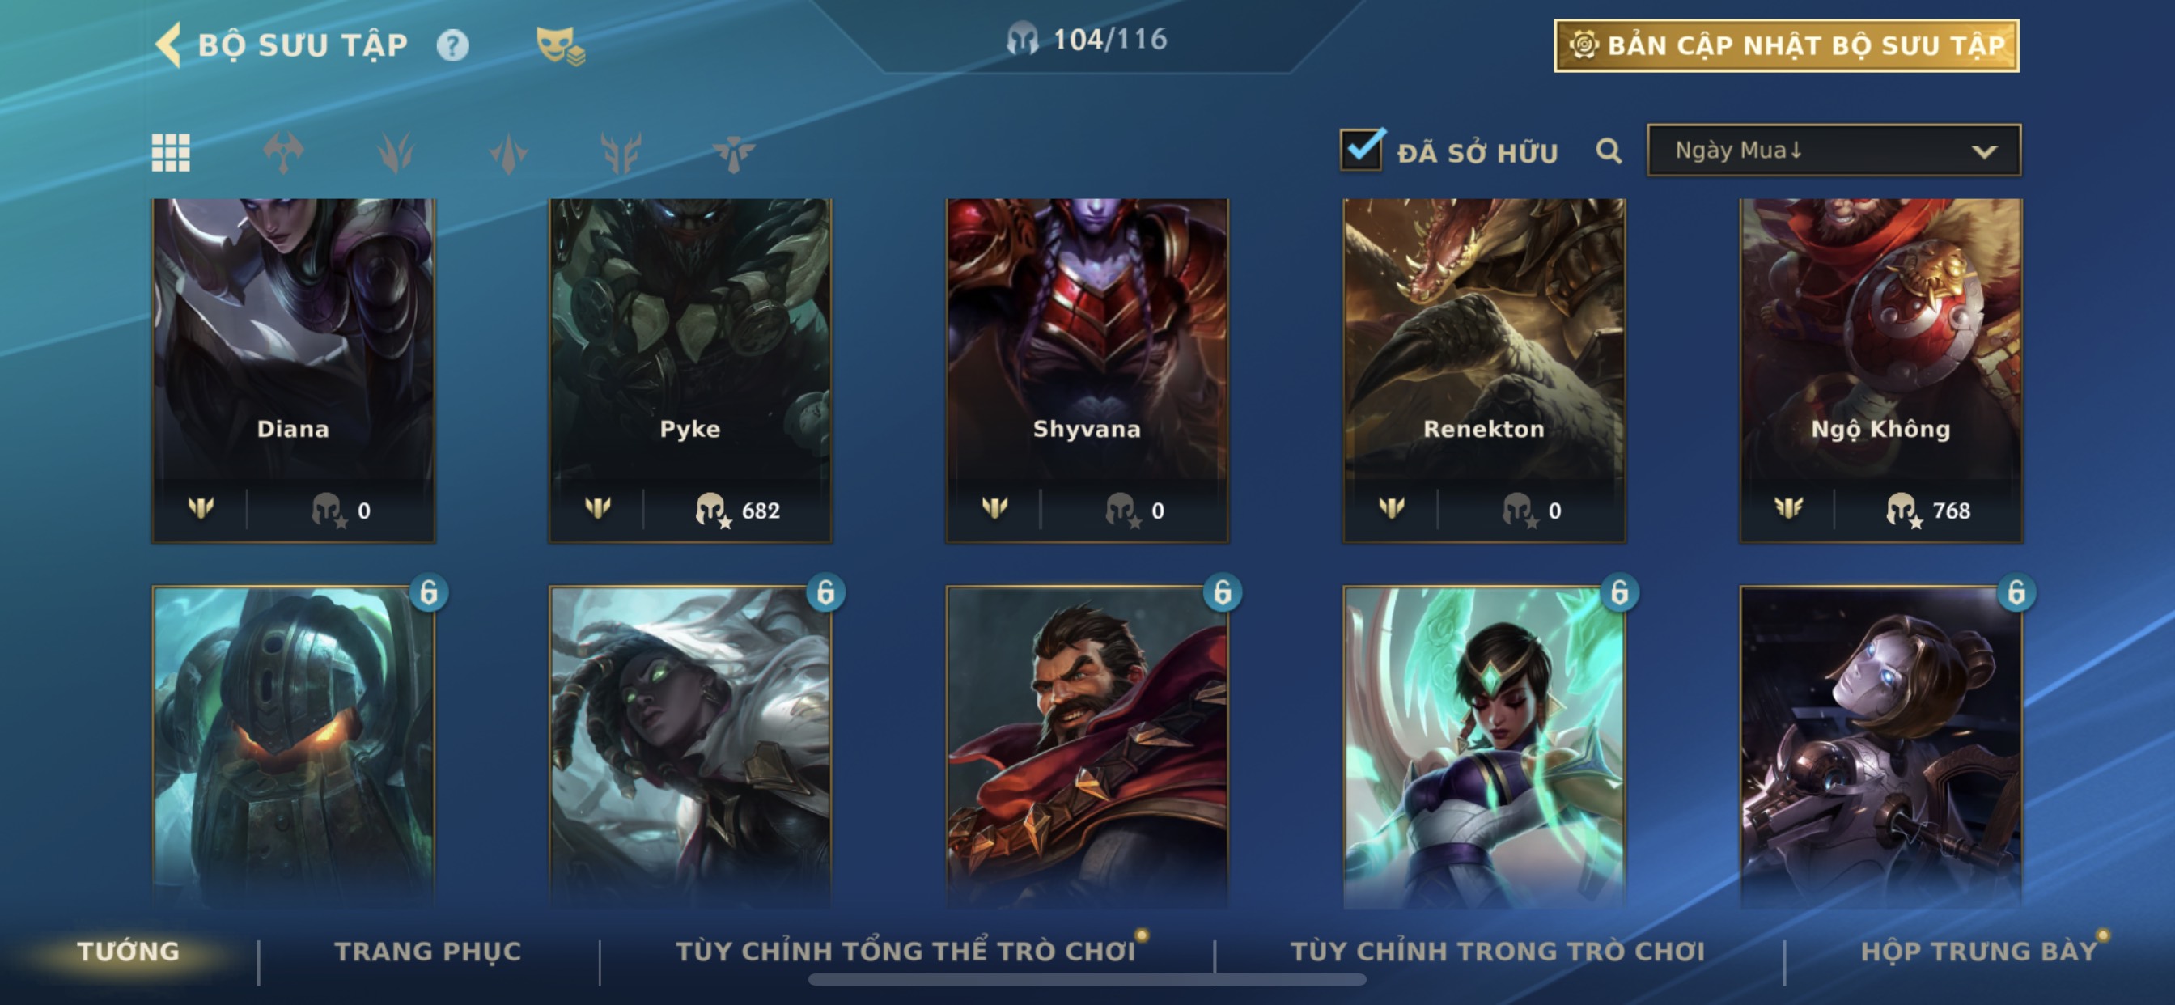Filter champions by the third role icon

508,154
